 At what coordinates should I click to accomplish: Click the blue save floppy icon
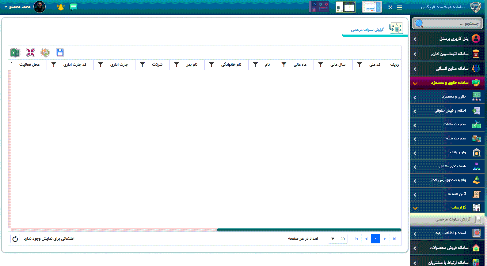coord(60,52)
